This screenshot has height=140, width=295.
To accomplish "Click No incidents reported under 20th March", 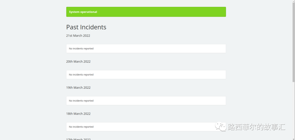I will pos(146,75).
